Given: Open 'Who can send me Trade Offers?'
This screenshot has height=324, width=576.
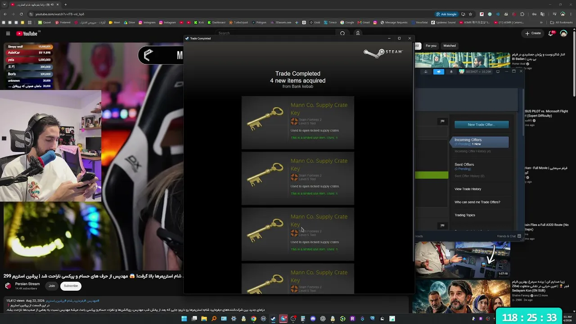Looking at the screenshot, I should 477,202.
